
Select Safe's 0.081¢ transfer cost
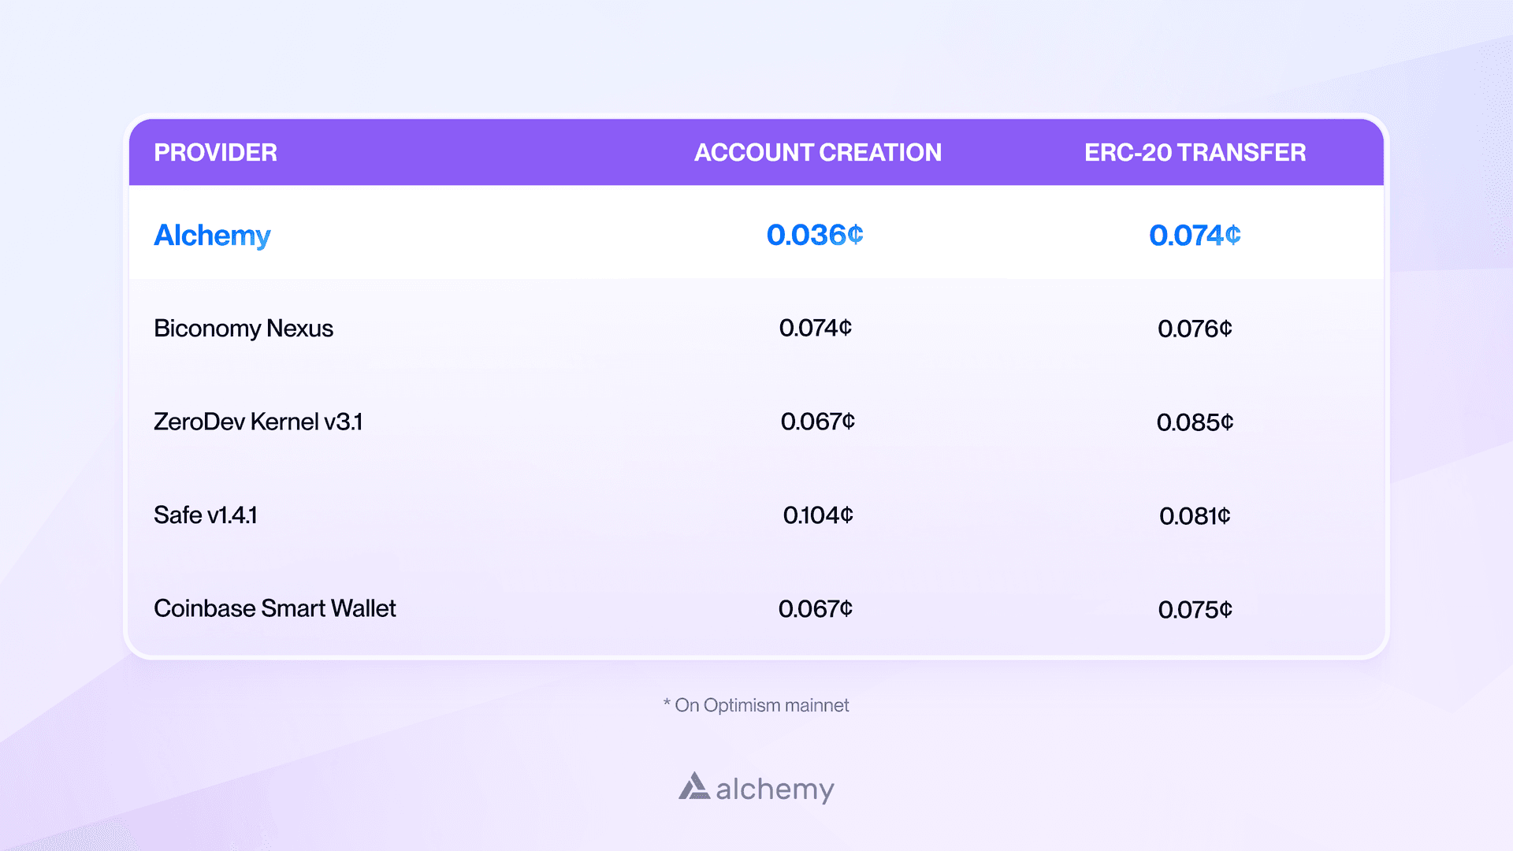coord(1195,516)
